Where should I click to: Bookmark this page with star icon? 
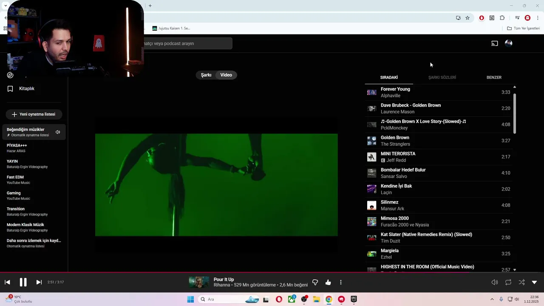tap(467, 18)
